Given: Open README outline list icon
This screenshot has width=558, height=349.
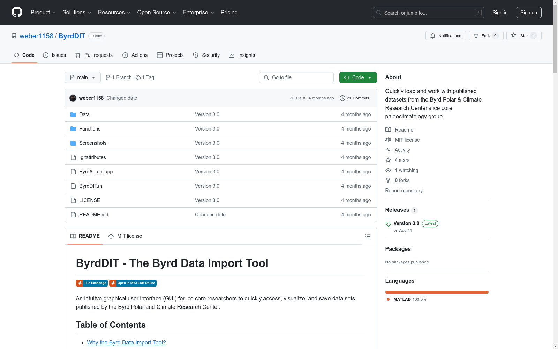Looking at the screenshot, I should click(368, 236).
